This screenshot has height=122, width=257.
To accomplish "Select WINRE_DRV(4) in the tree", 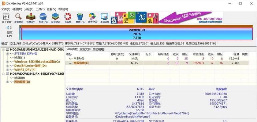I will [x=25, y=70].
